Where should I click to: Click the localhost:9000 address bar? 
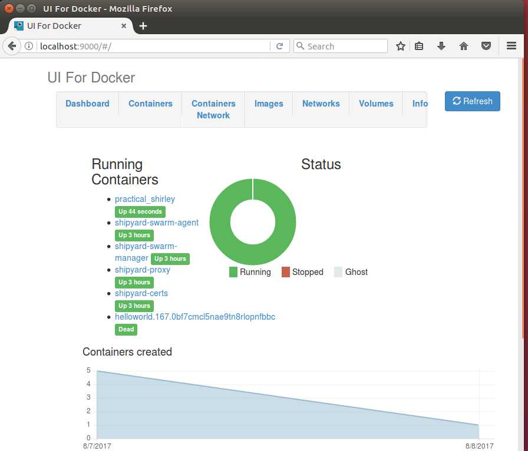pyautogui.click(x=154, y=46)
